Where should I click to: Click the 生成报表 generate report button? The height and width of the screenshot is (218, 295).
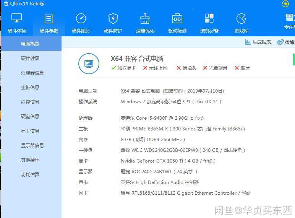258,42
